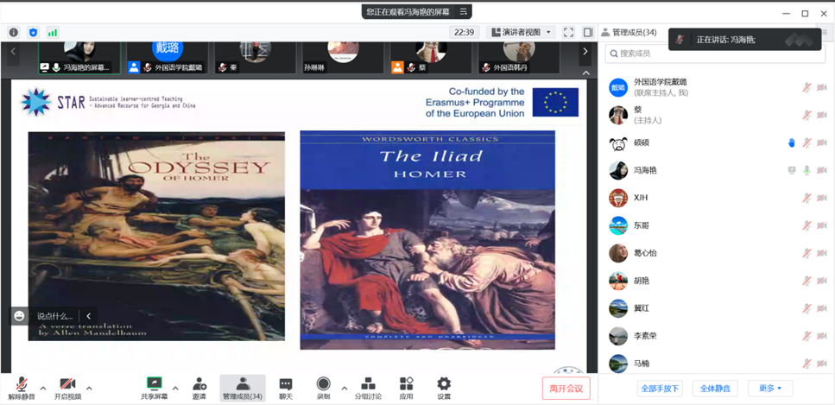The height and width of the screenshot is (405, 835).
Task: Click 全部手放下 lower all hands
Action: pyautogui.click(x=660, y=389)
